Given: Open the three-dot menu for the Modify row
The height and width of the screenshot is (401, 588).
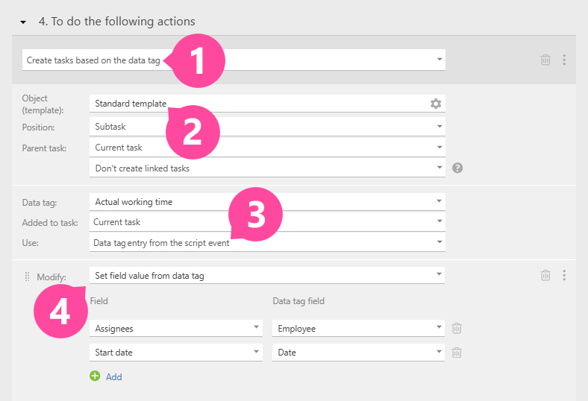Looking at the screenshot, I should [564, 275].
